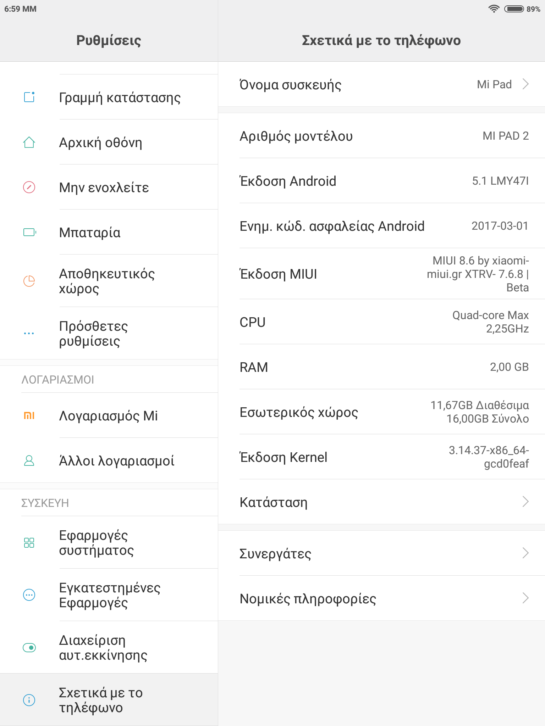Screen dimensions: 545x726
Task: Open Συνεργάτες using its chevron arrow
Action: (x=525, y=553)
